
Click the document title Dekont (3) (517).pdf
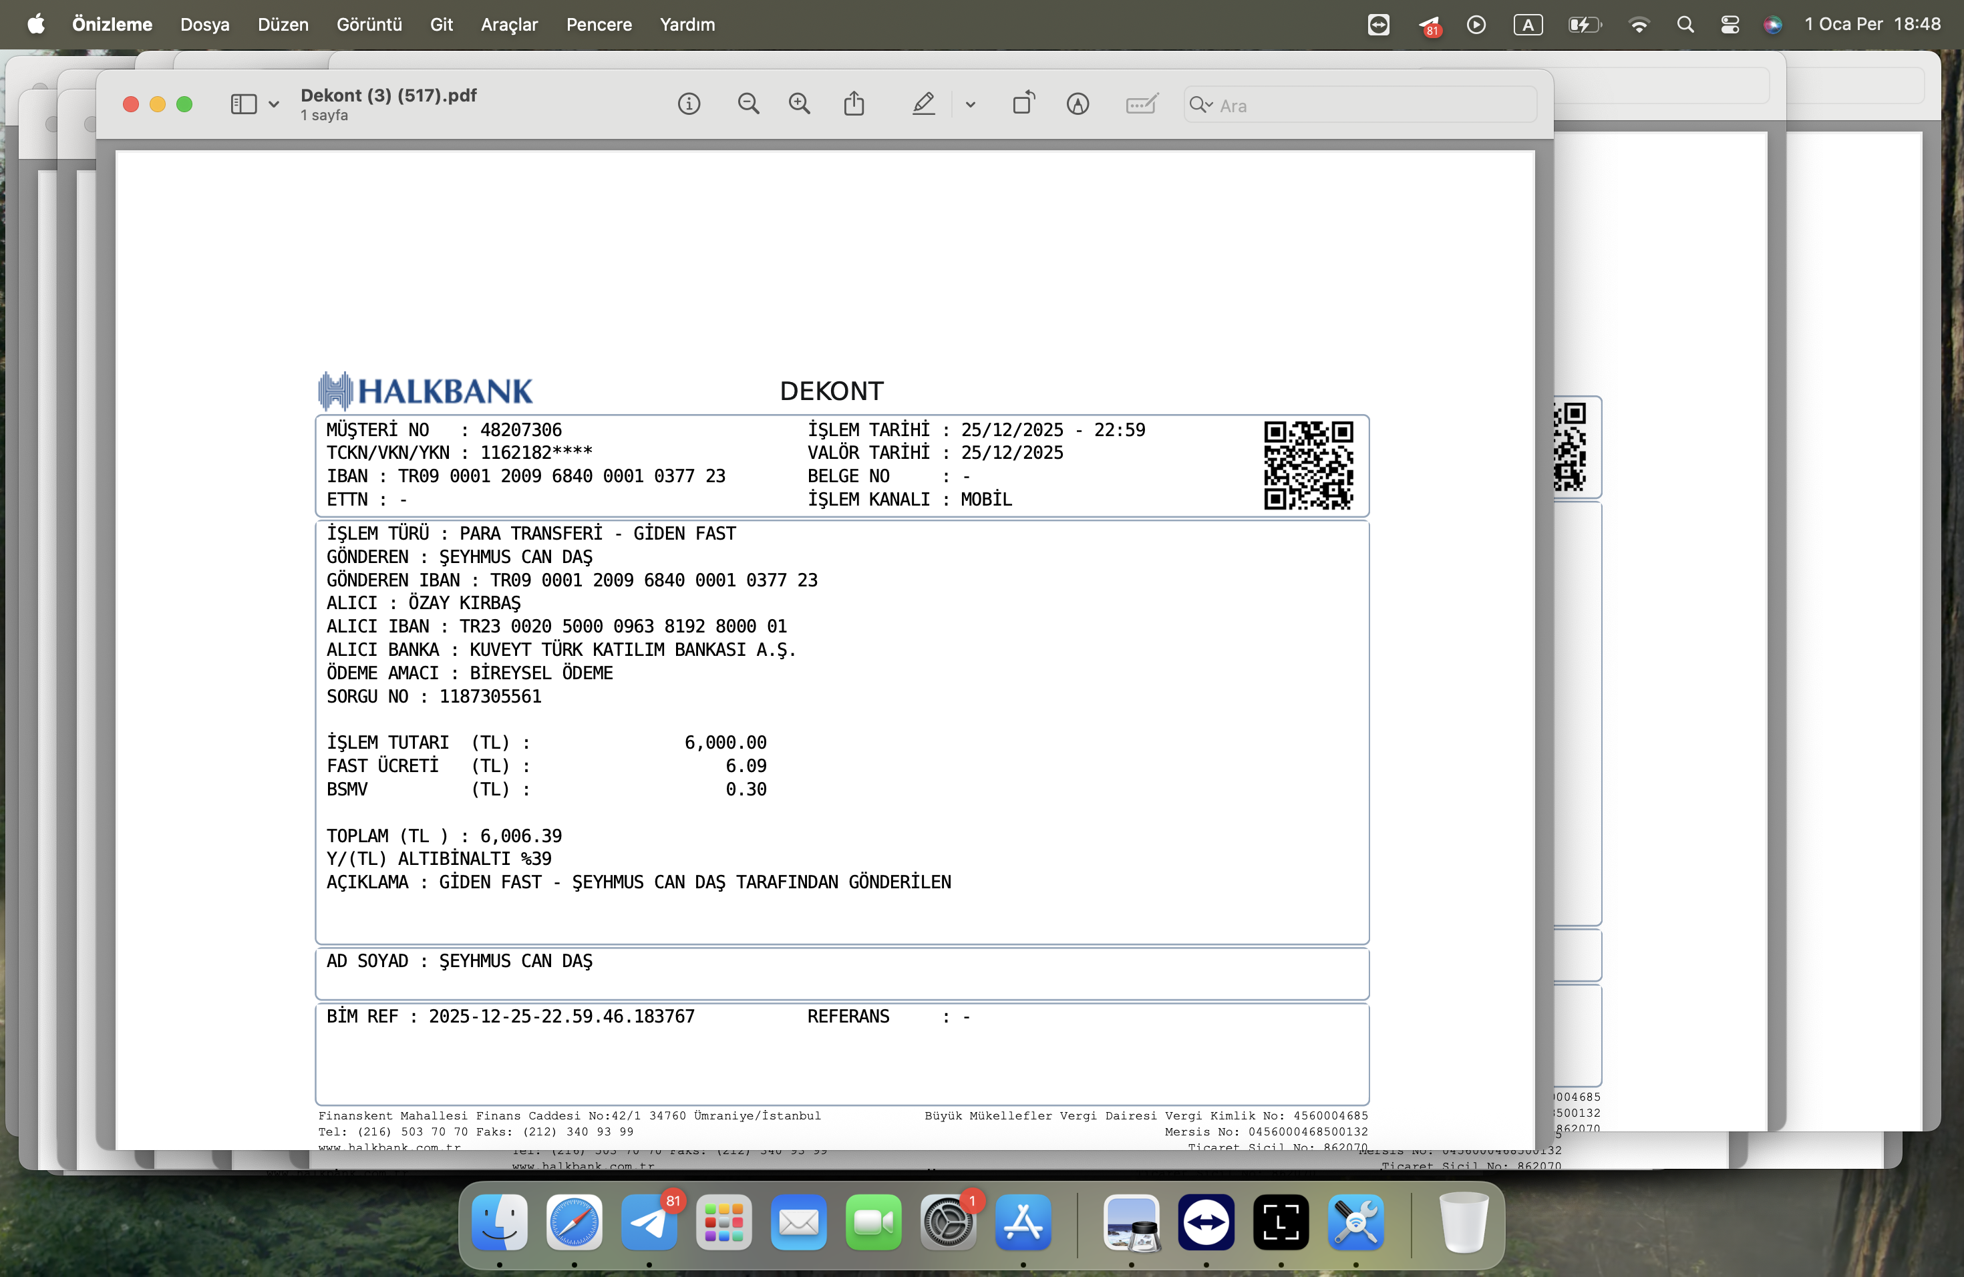pyautogui.click(x=389, y=96)
